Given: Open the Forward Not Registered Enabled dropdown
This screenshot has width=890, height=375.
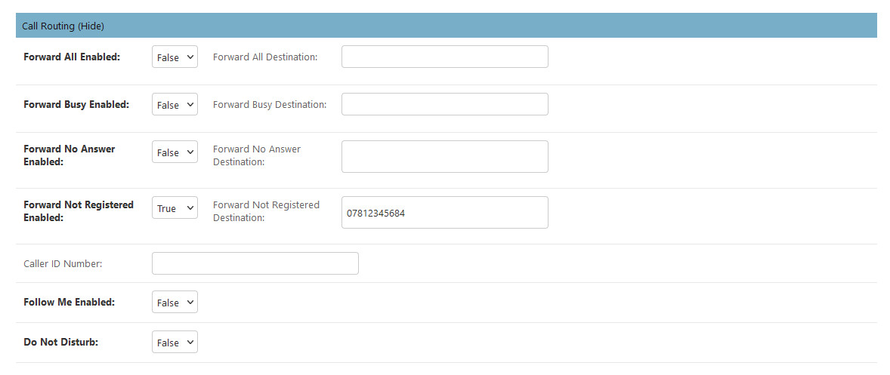Looking at the screenshot, I should 175,208.
